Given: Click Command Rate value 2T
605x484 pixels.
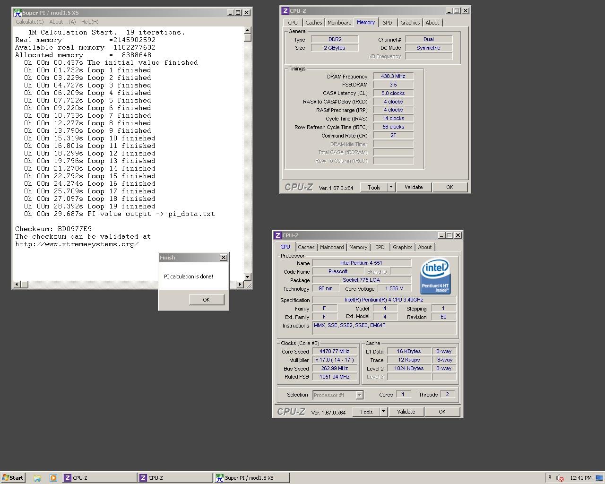Looking at the screenshot, I should (393, 136).
